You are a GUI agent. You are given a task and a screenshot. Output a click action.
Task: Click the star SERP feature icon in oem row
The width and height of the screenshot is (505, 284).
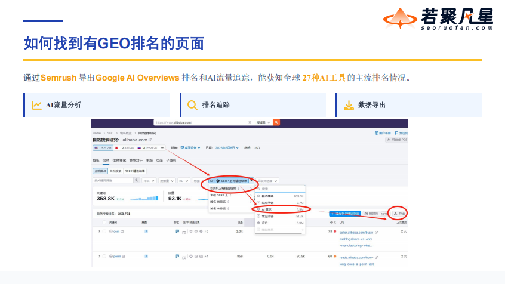(191, 231)
